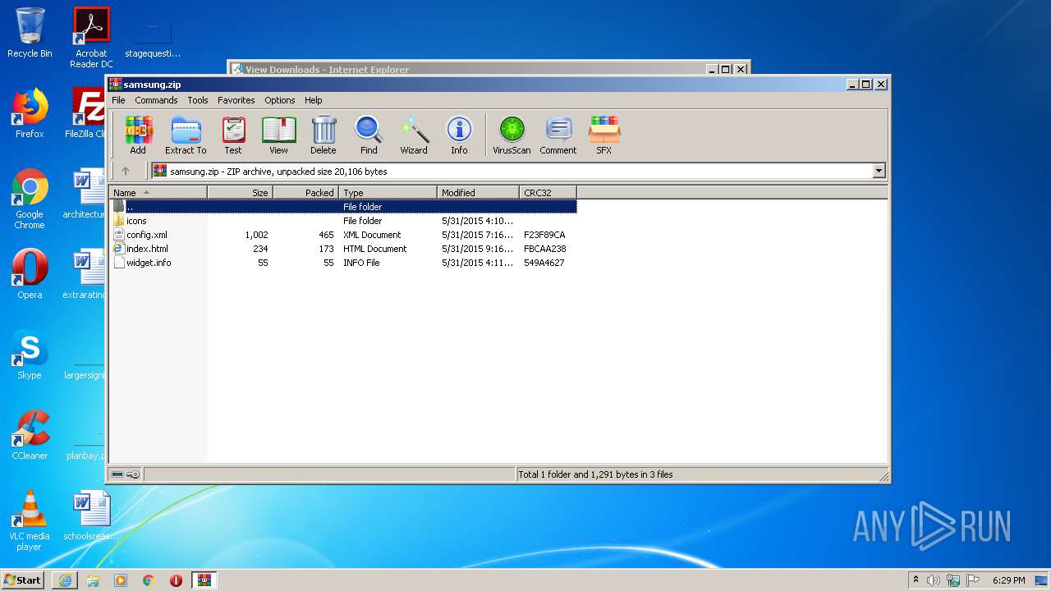
Task: Open Chrome from the taskbar
Action: click(x=149, y=580)
